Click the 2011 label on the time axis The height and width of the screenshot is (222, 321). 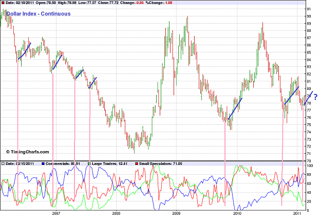297,213
